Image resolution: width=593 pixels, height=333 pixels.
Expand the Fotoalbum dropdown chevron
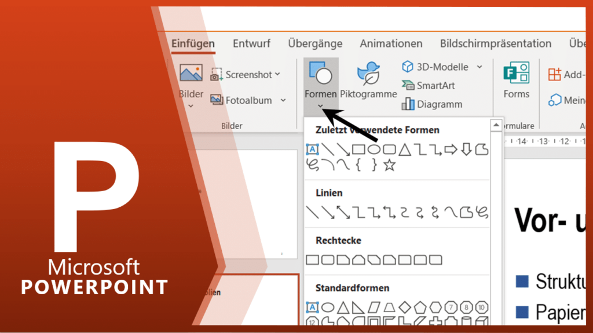(x=283, y=100)
